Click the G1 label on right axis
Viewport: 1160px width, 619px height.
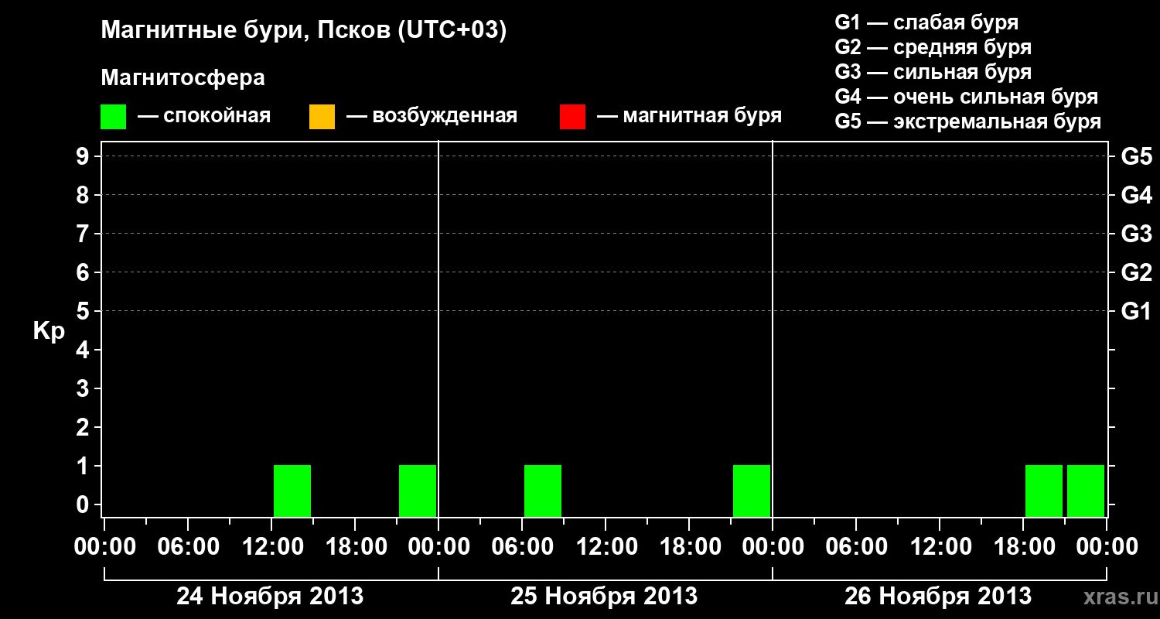coord(1137,311)
